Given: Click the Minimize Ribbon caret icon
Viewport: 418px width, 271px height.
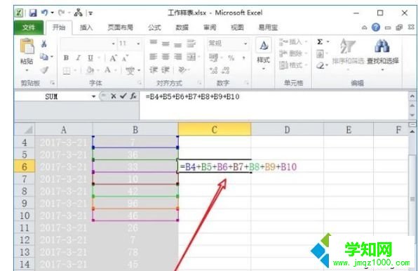Looking at the screenshot, I should pos(364,27).
